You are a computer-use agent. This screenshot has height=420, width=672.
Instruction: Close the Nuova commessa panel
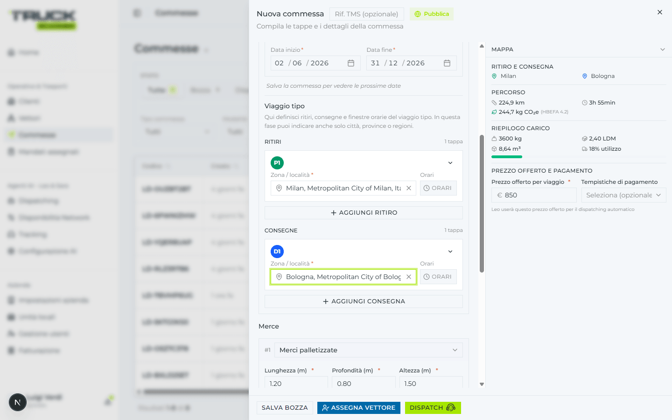point(660,12)
